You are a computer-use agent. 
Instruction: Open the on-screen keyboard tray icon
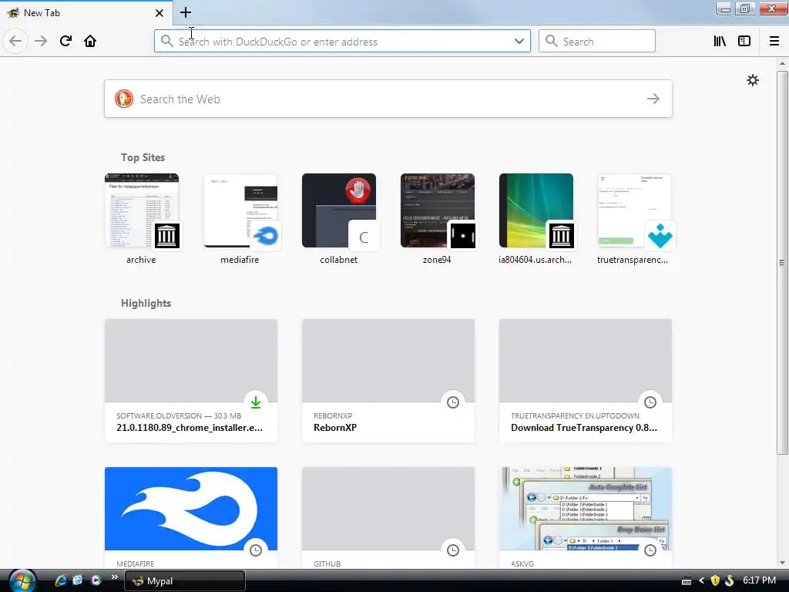[x=687, y=581]
